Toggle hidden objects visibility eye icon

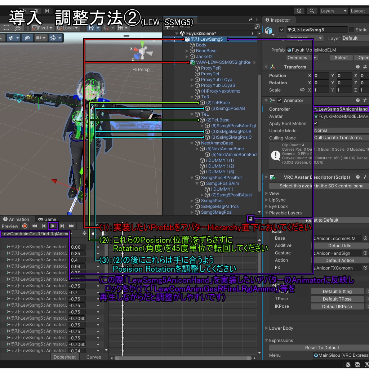click(27, 37)
